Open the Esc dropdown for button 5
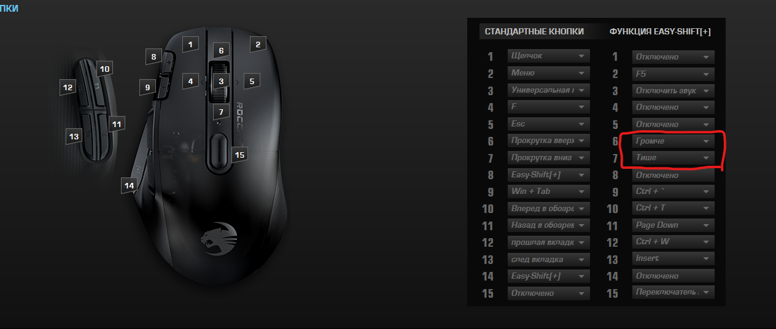 coord(549,124)
